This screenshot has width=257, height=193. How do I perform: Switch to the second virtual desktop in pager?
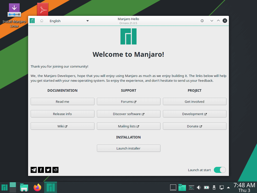point(13,190)
